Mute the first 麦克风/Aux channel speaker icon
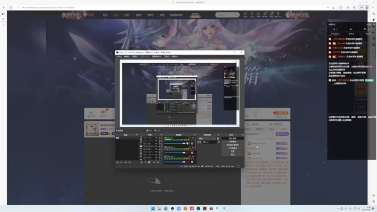 pyautogui.click(x=188, y=143)
